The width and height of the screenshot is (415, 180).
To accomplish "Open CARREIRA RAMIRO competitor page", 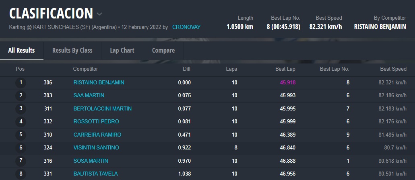I will click(97, 135).
